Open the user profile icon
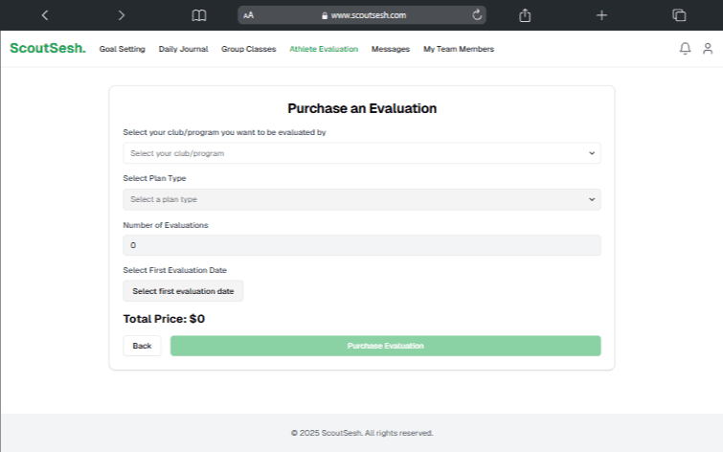723x452 pixels. (708, 49)
